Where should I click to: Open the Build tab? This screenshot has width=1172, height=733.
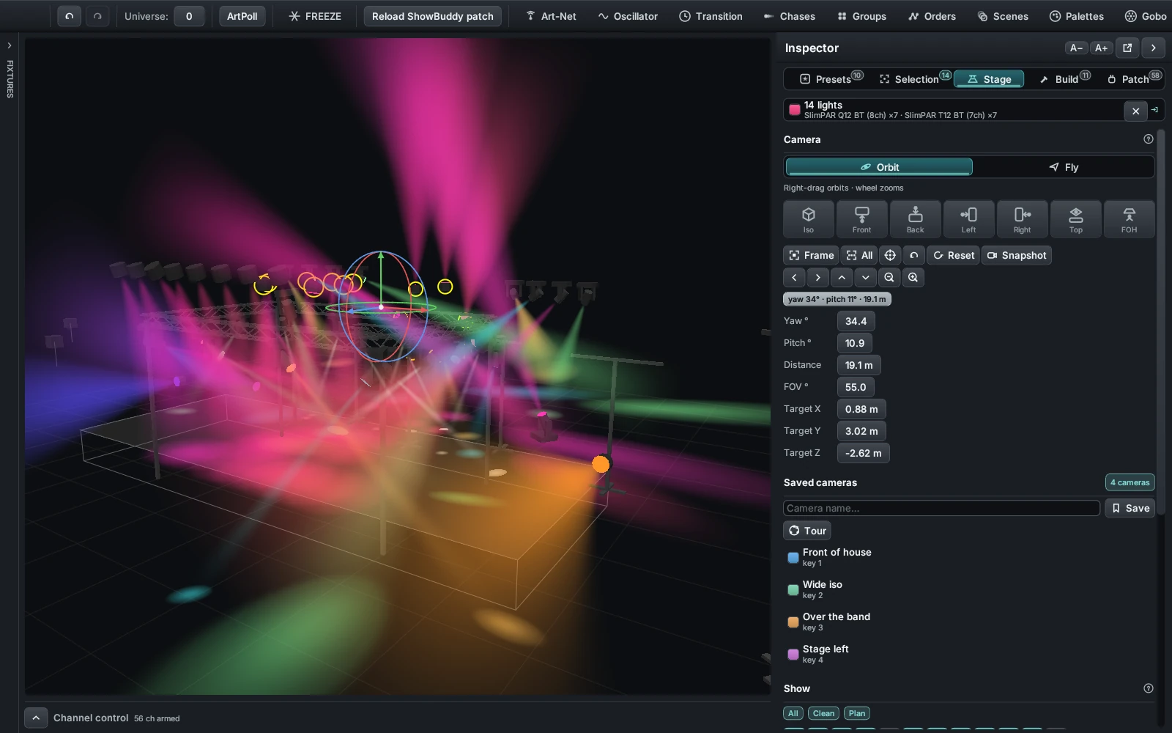(1064, 79)
